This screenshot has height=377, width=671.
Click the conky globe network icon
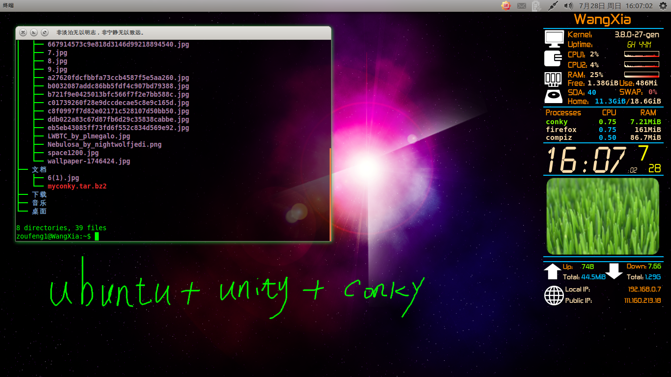[x=554, y=296]
